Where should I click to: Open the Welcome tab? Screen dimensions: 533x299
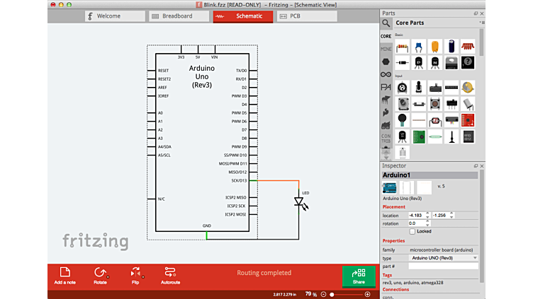click(108, 16)
